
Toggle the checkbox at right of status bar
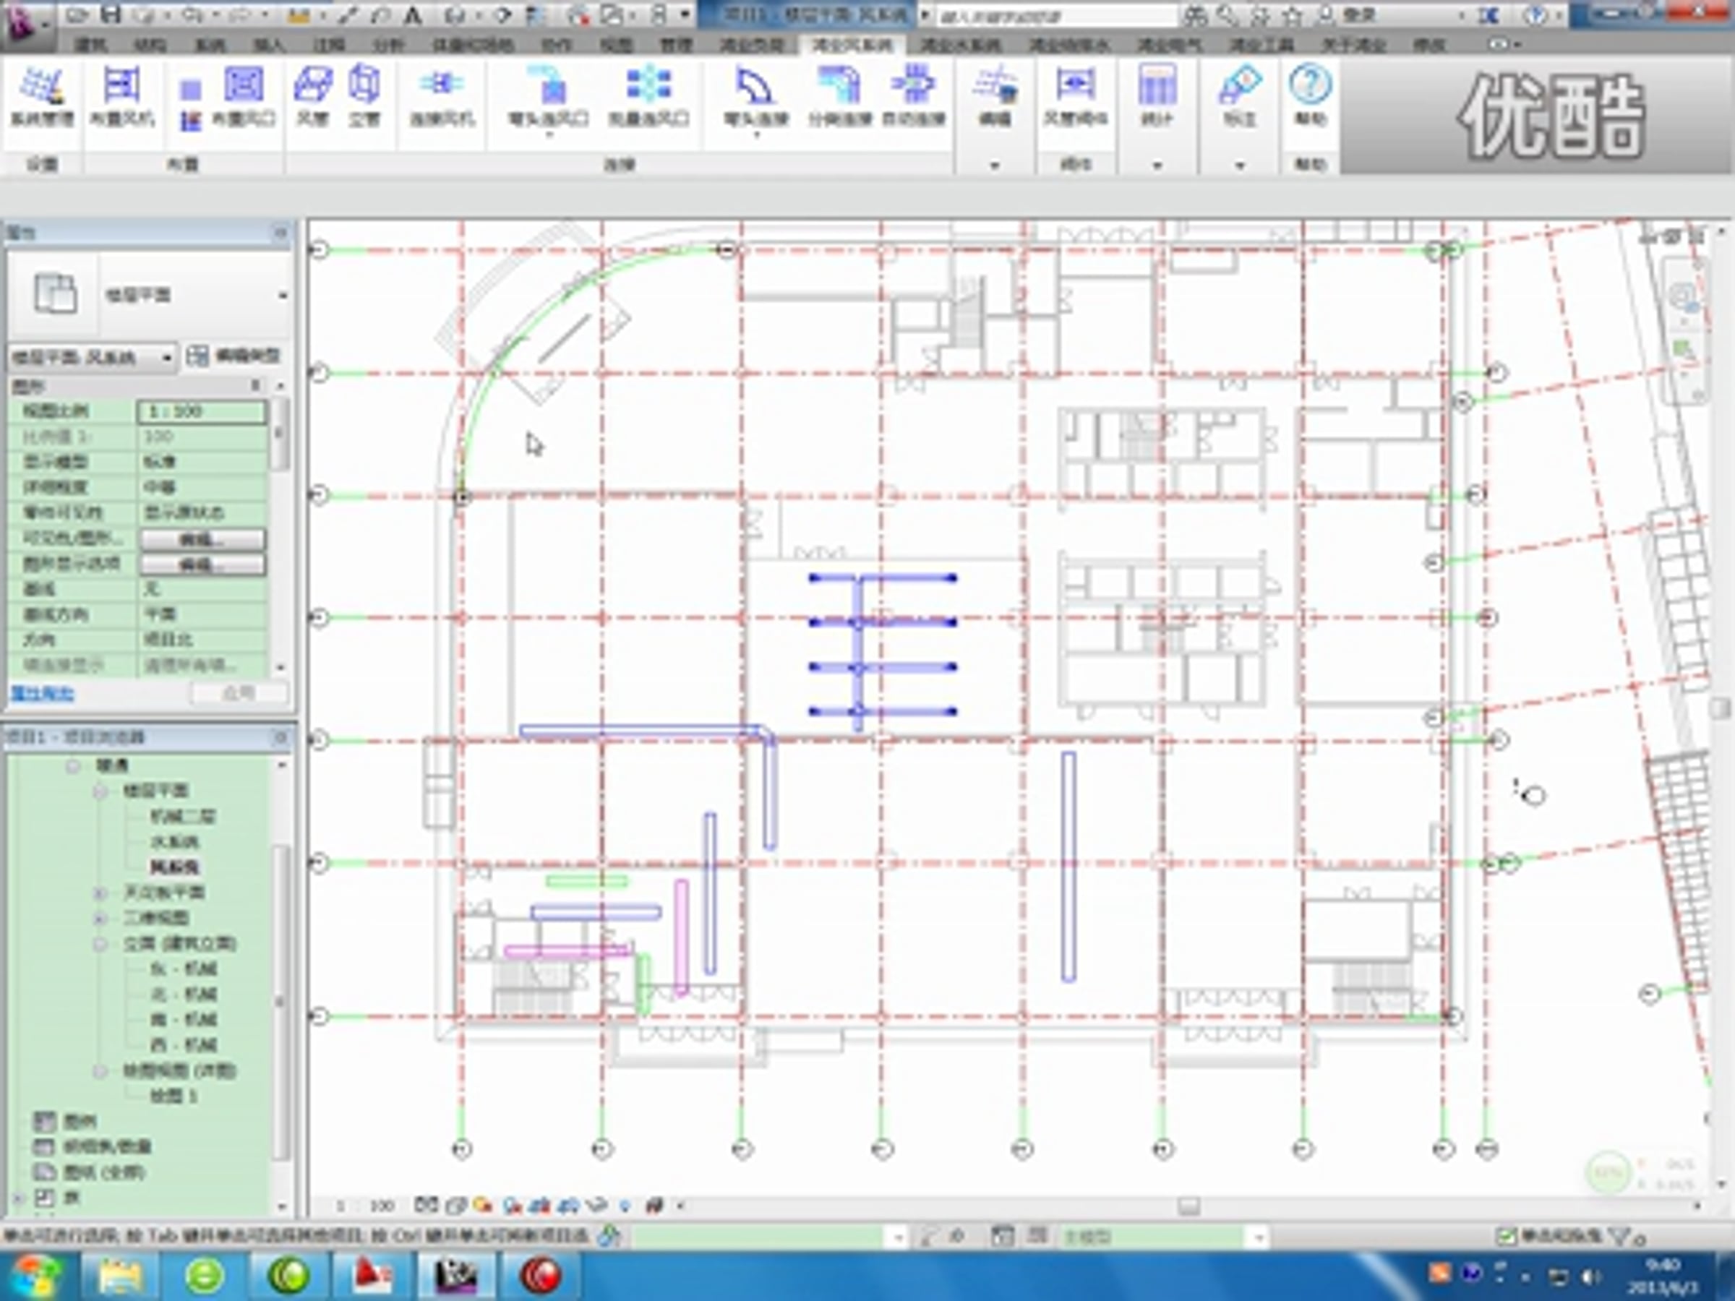(x=1505, y=1237)
